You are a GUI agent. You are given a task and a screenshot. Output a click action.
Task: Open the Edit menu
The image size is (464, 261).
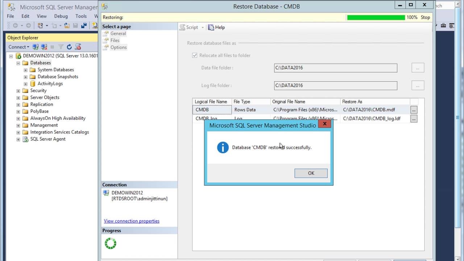click(25, 16)
